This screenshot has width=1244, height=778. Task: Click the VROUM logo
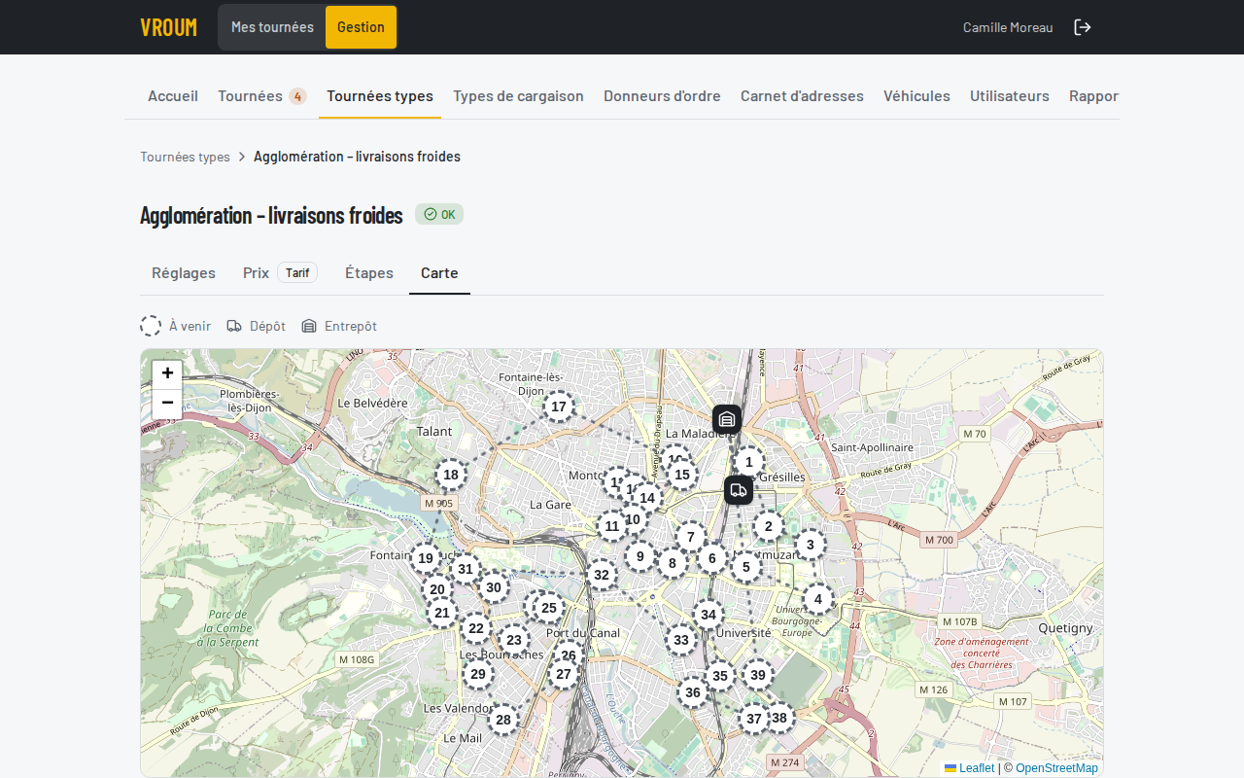(169, 27)
